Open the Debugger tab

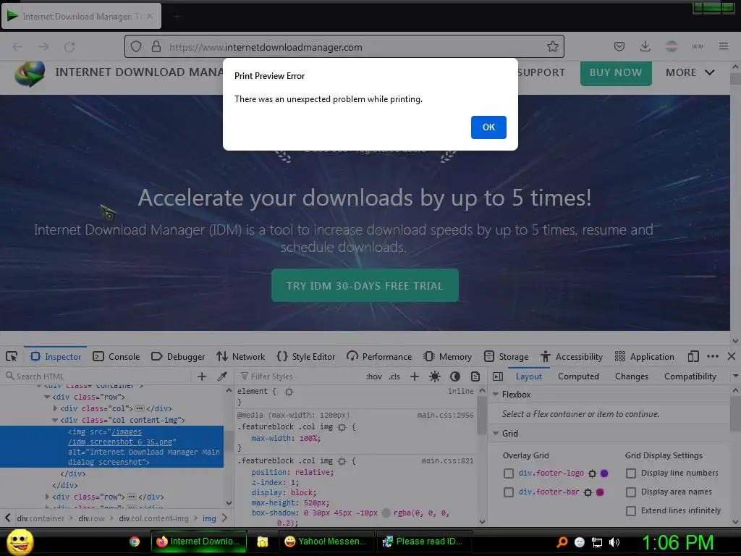(178, 356)
